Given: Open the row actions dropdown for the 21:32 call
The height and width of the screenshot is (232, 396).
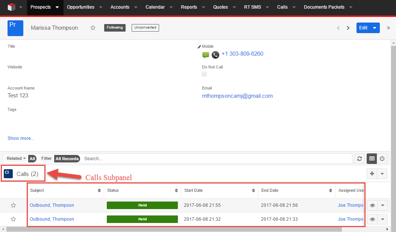Looking at the screenshot, I should pyautogui.click(x=382, y=219).
